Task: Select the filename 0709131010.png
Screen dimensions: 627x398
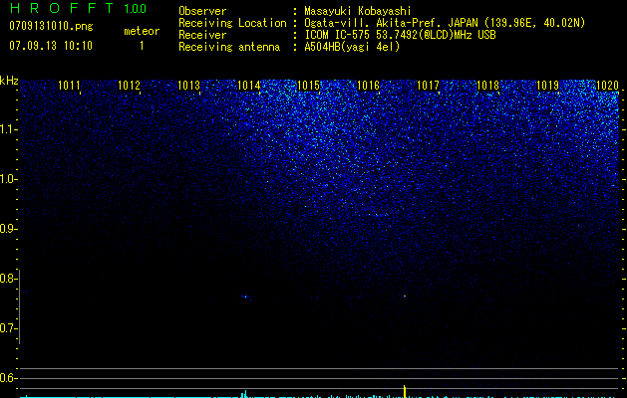Action: pos(51,26)
